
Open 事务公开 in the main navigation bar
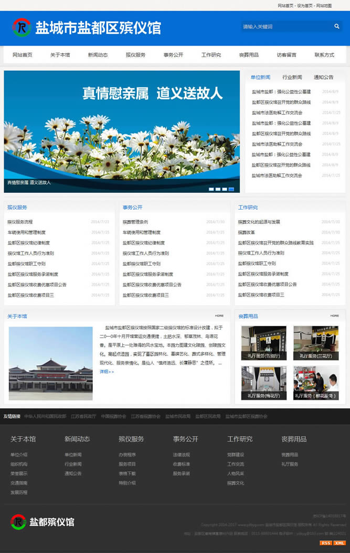pyautogui.click(x=173, y=55)
